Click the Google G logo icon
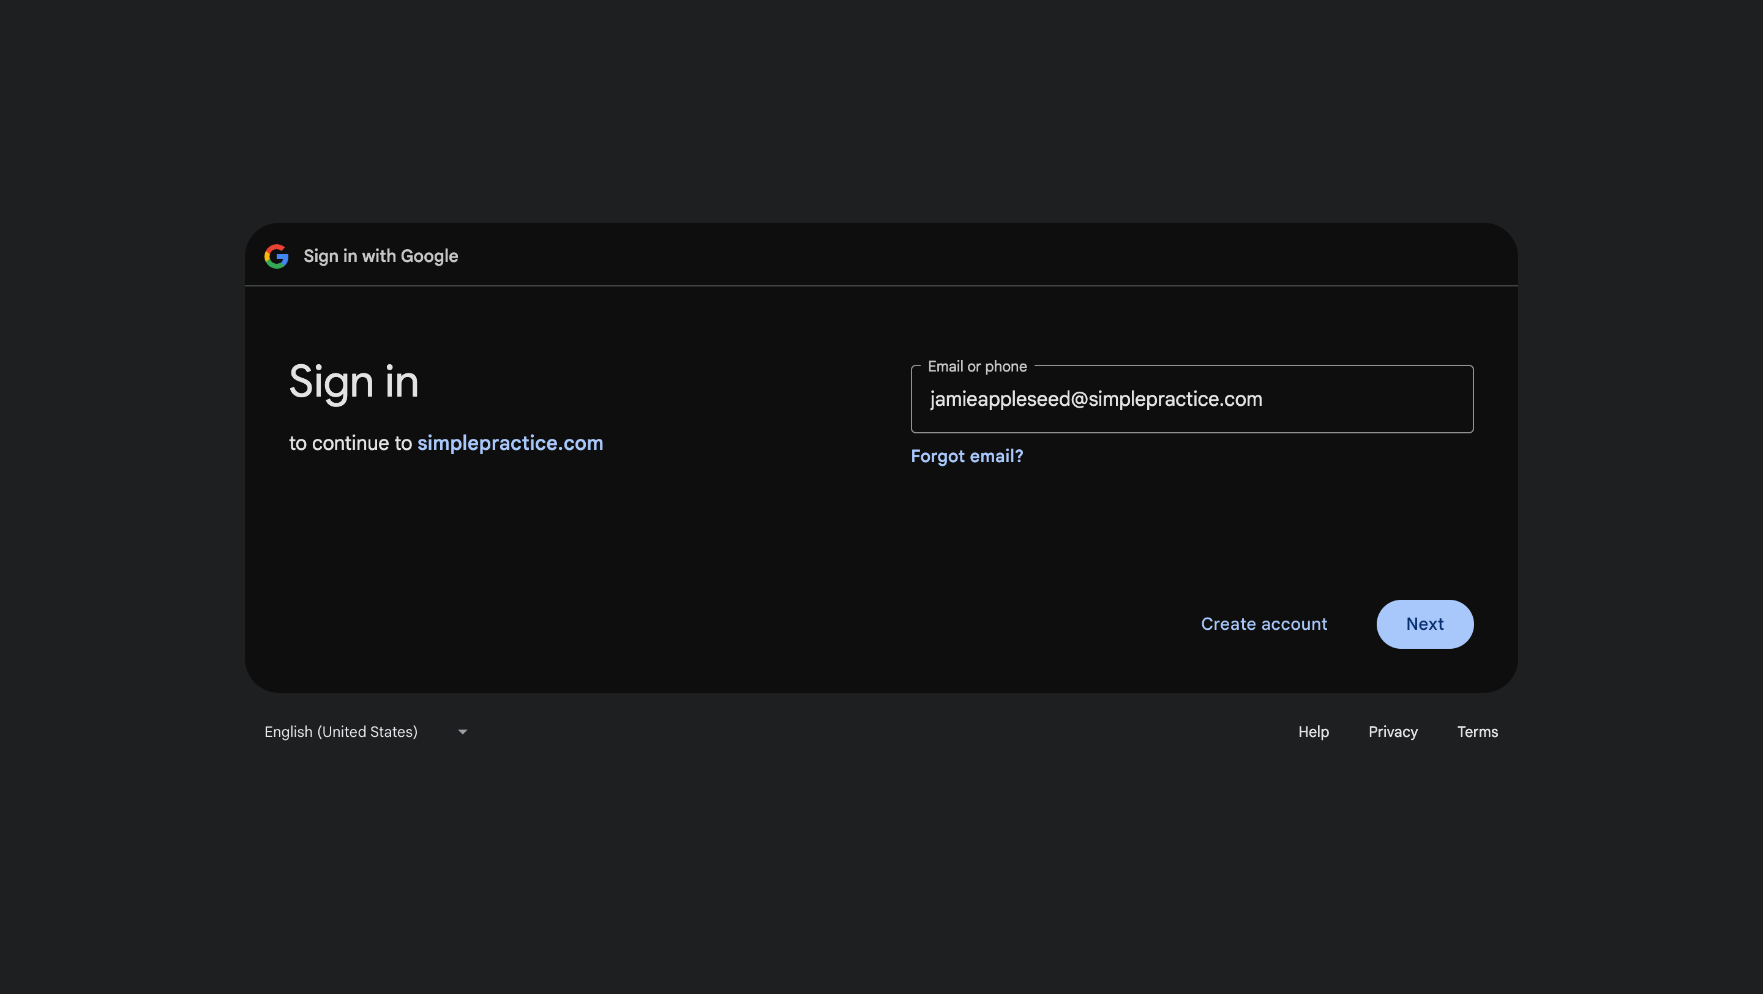The height and width of the screenshot is (994, 1763). 277,256
